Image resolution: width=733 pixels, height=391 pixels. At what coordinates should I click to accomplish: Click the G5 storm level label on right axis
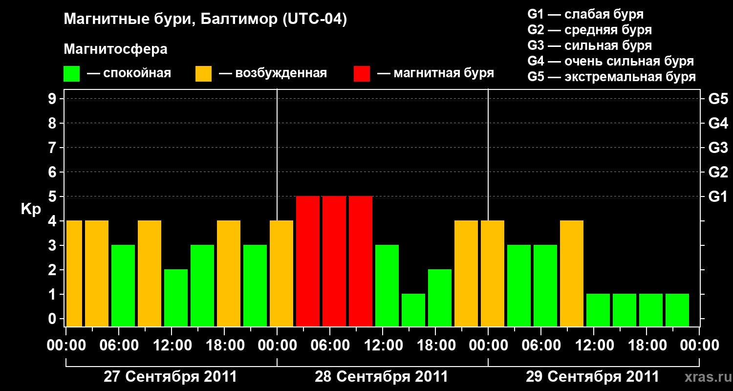point(718,99)
